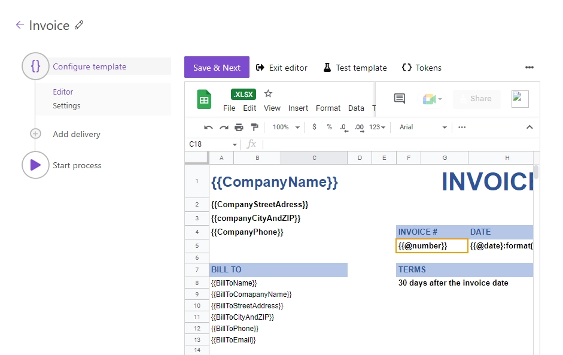Click the Start process play icon
563x355 pixels.
[x=35, y=165]
